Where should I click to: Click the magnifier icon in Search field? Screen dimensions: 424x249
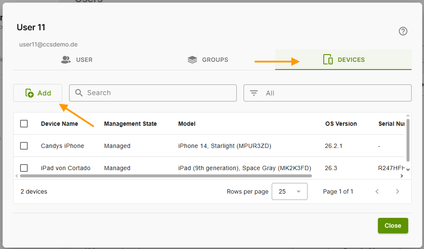(78, 93)
